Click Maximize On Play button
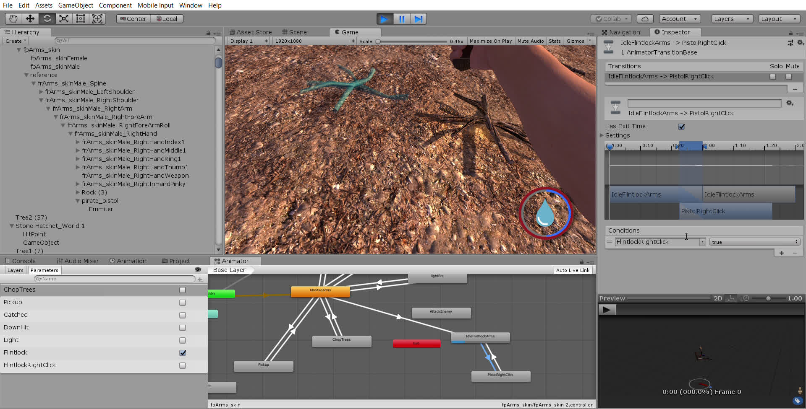Image resolution: width=806 pixels, height=409 pixels. pos(490,41)
